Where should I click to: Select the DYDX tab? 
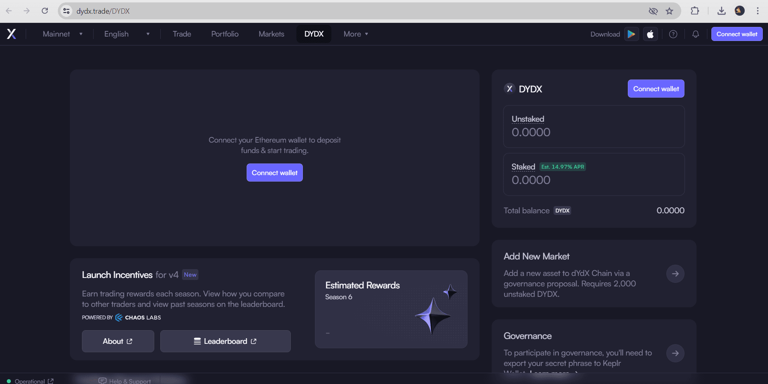314,34
